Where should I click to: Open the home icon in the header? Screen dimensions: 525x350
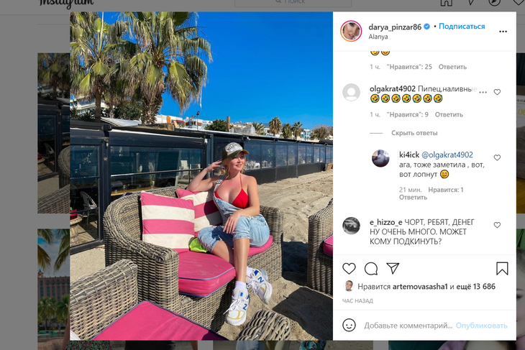[446, 3]
